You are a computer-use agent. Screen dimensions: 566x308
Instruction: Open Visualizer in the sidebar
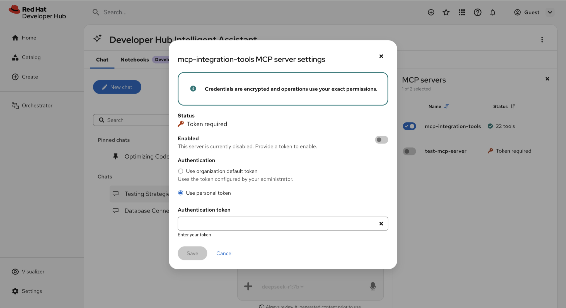[x=28, y=272]
